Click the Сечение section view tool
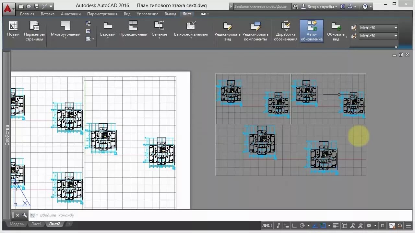This screenshot has height=233, width=415. coord(159,28)
